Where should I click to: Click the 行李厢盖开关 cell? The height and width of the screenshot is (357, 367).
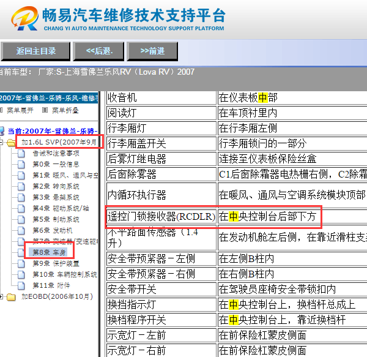(x=161, y=143)
